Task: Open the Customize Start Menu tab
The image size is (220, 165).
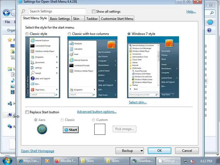Action: coord(117,19)
